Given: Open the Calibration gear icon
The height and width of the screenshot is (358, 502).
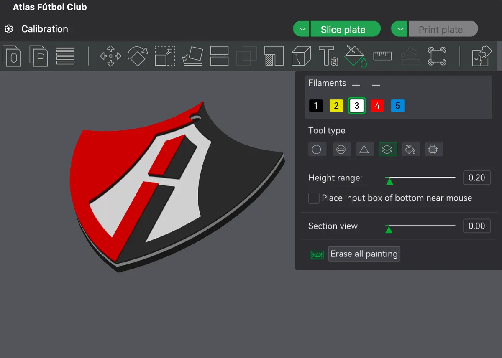Looking at the screenshot, I should click(9, 29).
